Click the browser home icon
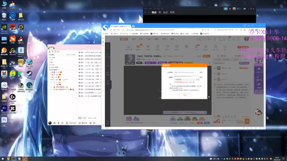 pyautogui.click(x=123, y=30)
